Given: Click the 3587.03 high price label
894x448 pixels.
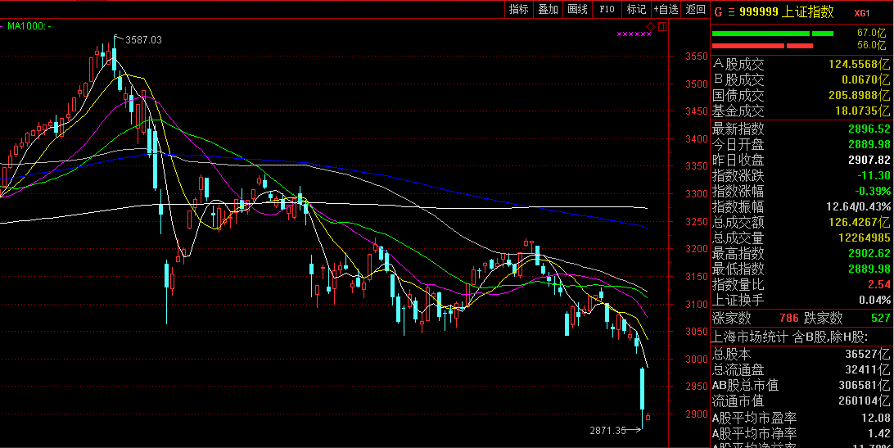Looking at the screenshot, I should 143,40.
